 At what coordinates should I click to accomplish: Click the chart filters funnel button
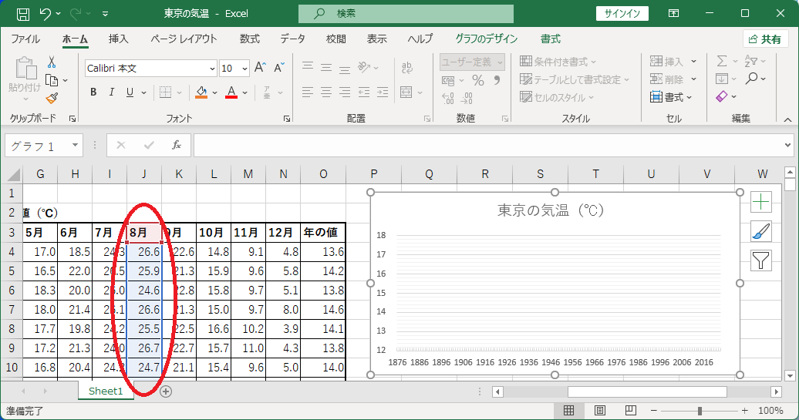click(760, 260)
